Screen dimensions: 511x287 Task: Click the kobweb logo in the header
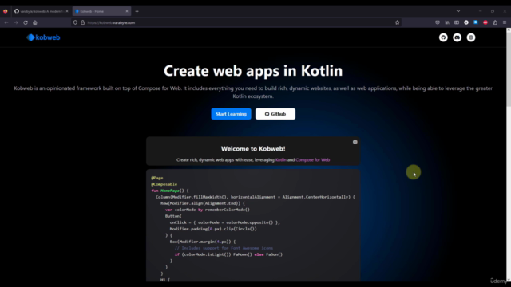pyautogui.click(x=43, y=37)
